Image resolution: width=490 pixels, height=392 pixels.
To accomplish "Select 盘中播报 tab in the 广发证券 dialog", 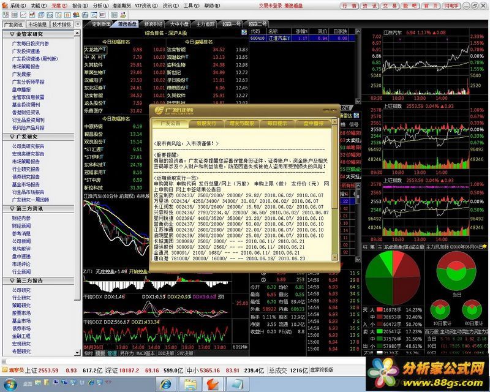I will coord(313,124).
